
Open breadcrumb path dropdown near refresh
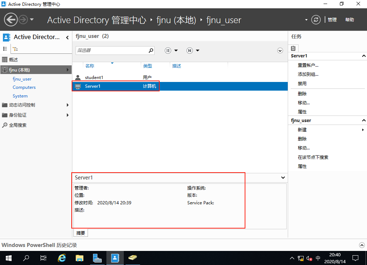306,20
